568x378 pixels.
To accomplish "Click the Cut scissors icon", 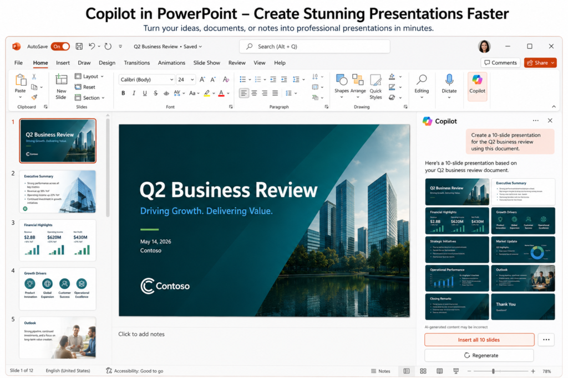I will (34, 76).
